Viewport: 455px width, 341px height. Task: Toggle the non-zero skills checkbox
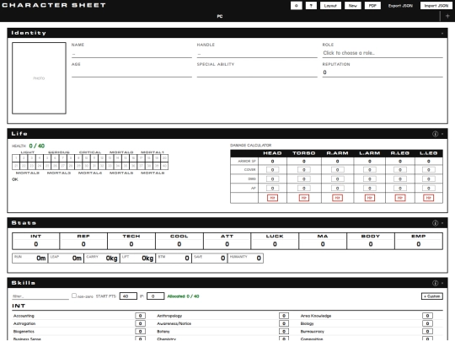coord(74,296)
